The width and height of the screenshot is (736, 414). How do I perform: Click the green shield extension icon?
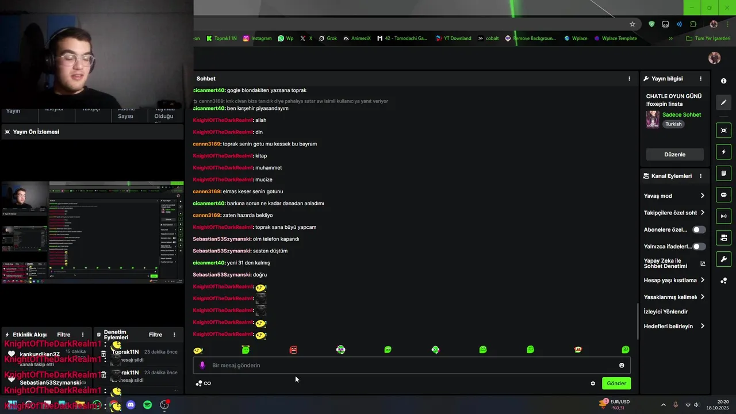click(x=651, y=24)
